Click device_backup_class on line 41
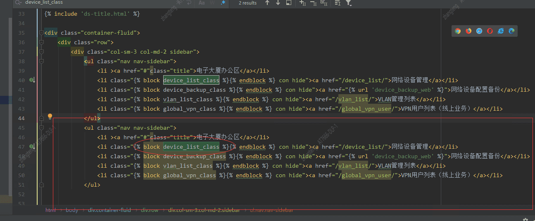The width and height of the screenshot is (535, 221). tap(195, 90)
